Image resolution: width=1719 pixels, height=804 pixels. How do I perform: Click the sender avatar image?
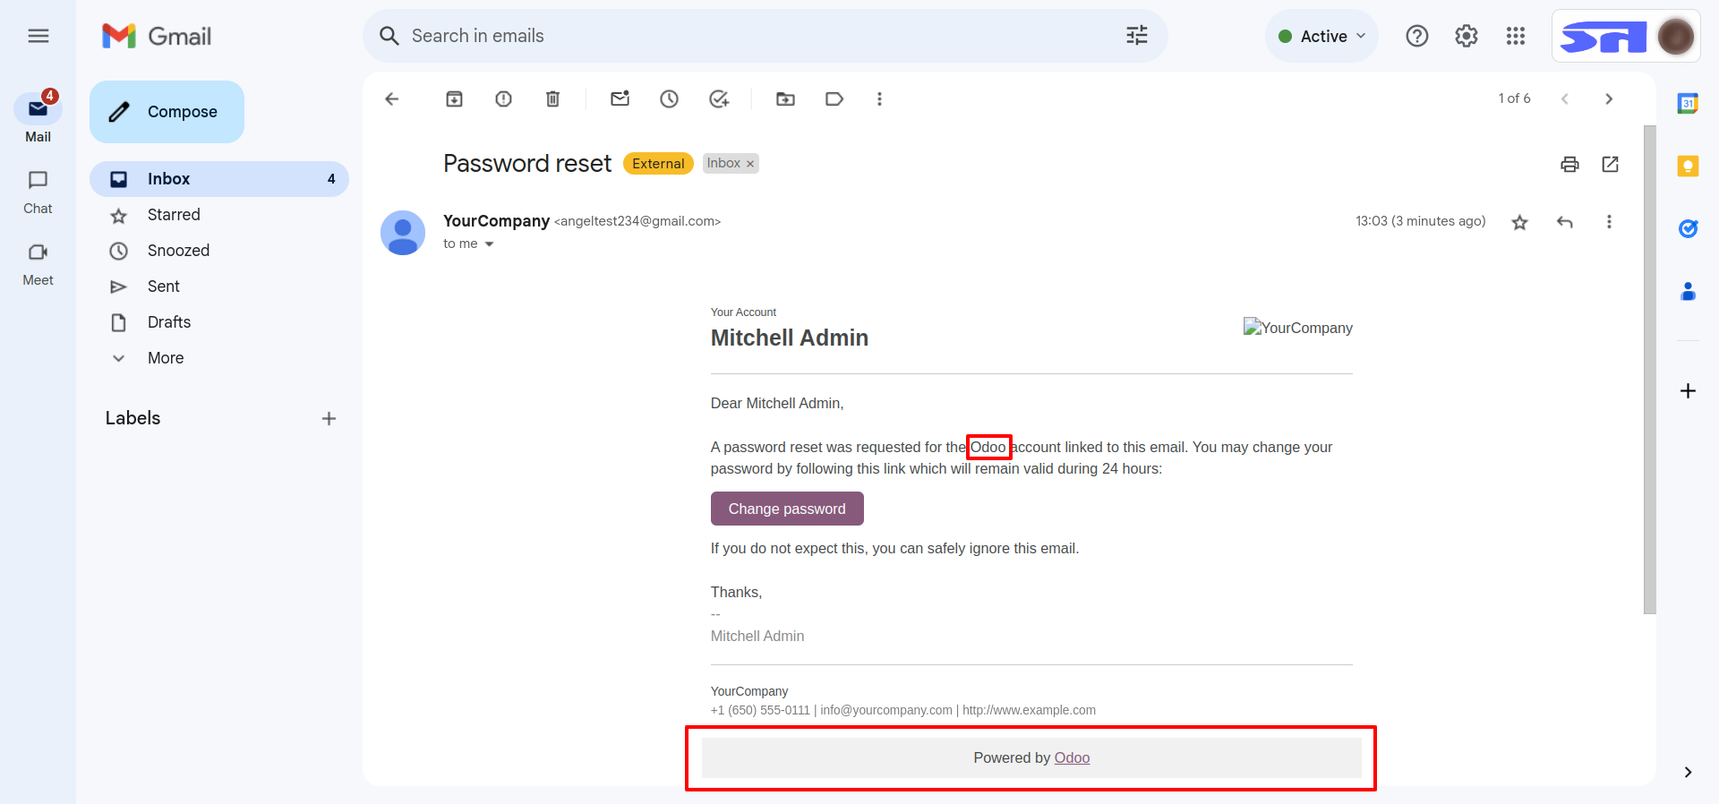(x=403, y=233)
